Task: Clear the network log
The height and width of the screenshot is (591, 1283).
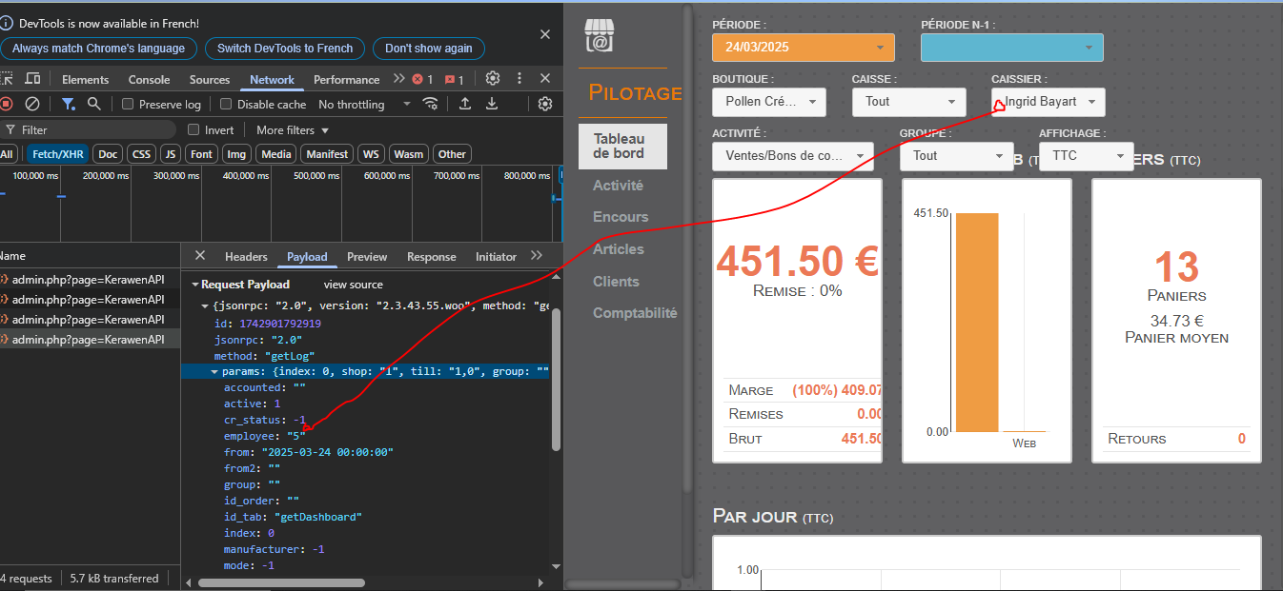Action: 32,104
